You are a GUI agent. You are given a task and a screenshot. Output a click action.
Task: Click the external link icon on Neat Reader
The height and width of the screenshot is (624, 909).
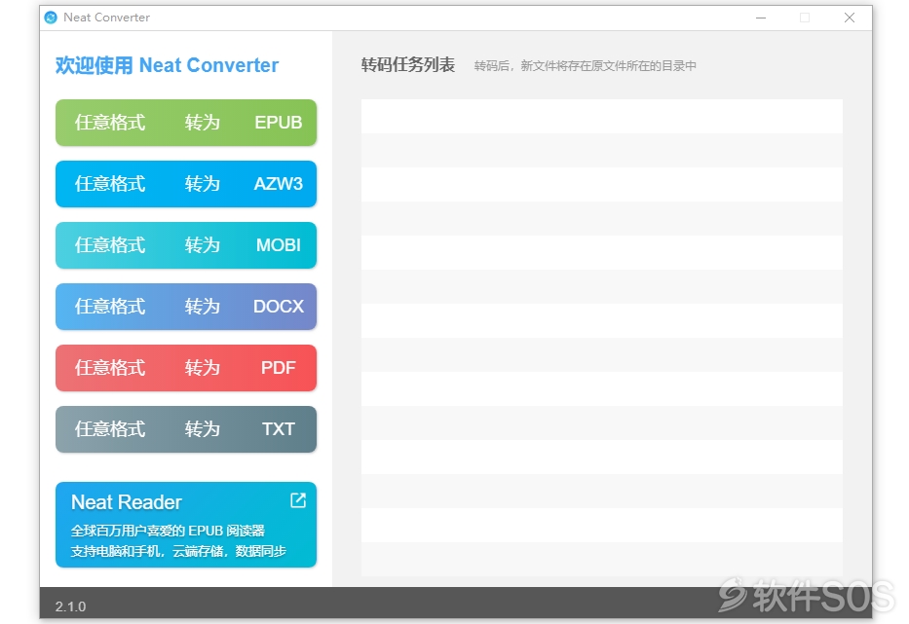click(x=298, y=500)
